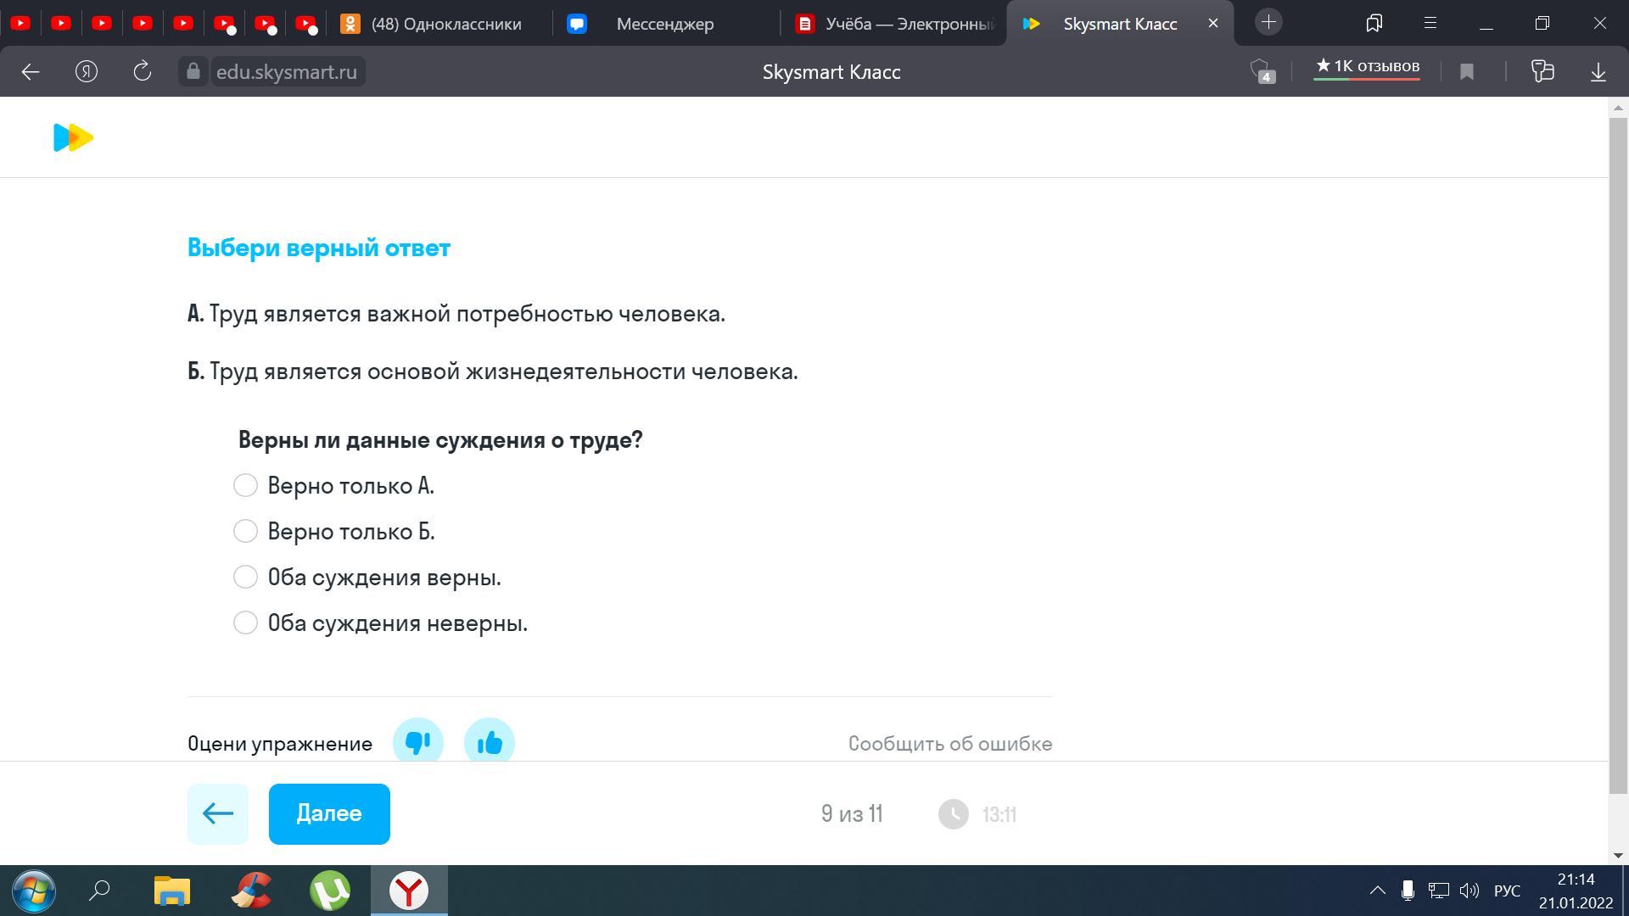Screen dimensions: 1629x916
Task: Open the browser downloads icon
Action: [x=1598, y=72]
